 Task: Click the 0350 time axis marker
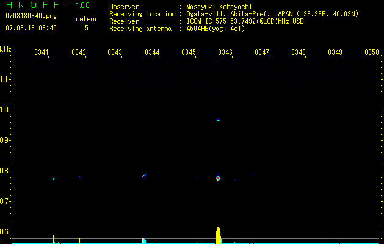coord(372,52)
